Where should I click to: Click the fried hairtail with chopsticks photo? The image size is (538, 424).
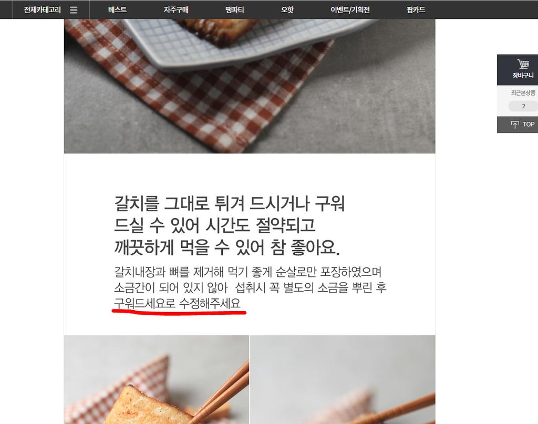[157, 380]
